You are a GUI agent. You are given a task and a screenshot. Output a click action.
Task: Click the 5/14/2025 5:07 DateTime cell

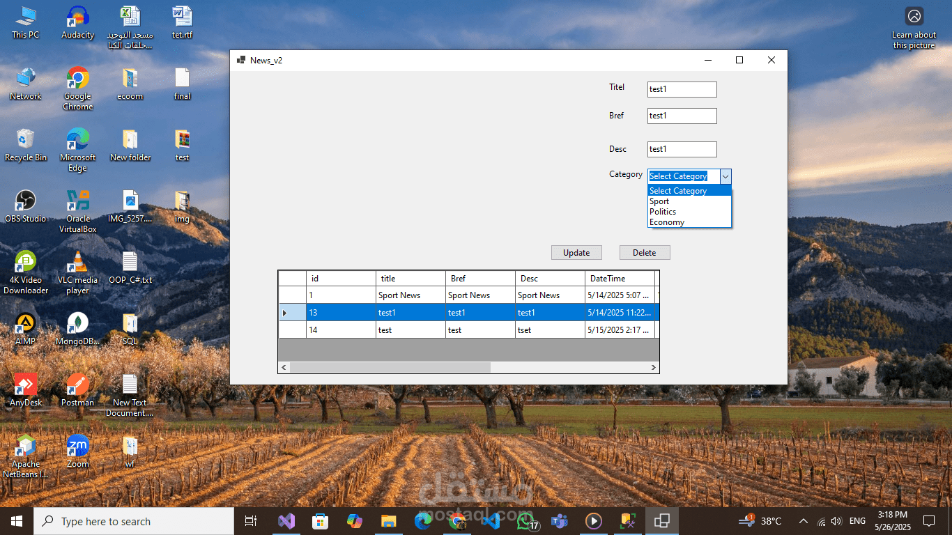click(620, 295)
